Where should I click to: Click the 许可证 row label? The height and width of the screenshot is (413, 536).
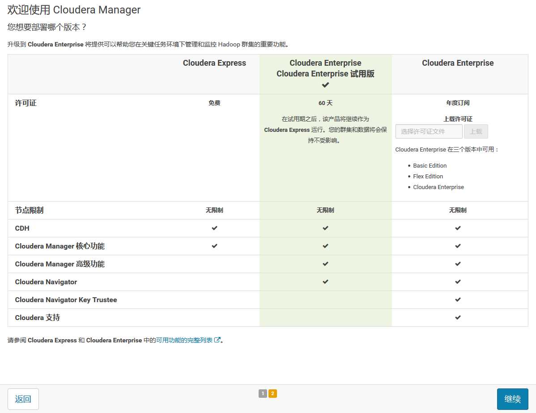pos(26,103)
